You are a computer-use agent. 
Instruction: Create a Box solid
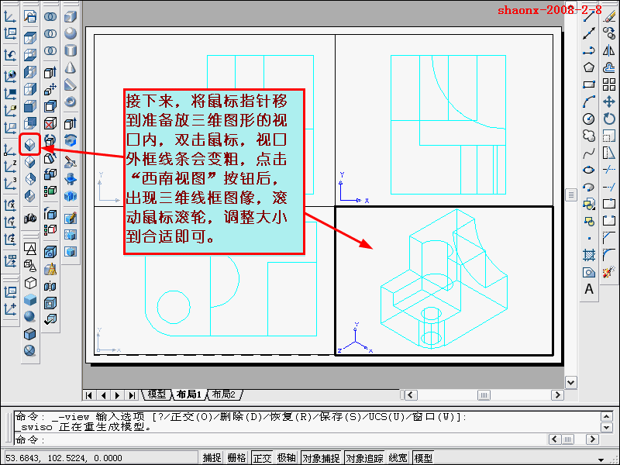coord(70,16)
